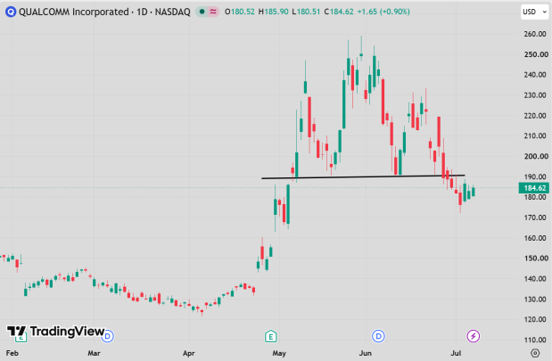Click the 250.00 price axis label
552x361 pixels.
point(536,54)
